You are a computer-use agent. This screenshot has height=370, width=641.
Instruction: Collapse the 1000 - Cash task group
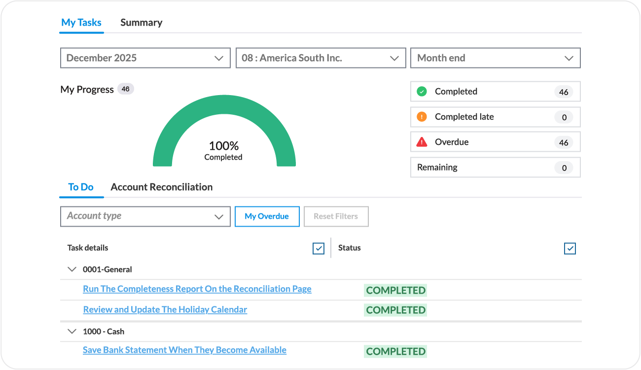tap(72, 332)
